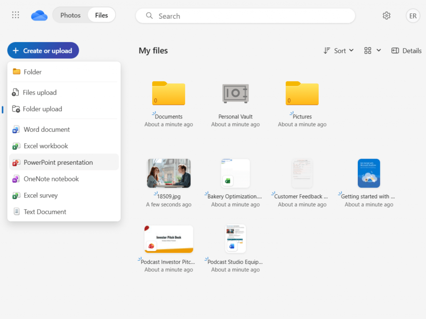
Task: Choose PowerPoint presentation from the menu
Action: (x=58, y=163)
